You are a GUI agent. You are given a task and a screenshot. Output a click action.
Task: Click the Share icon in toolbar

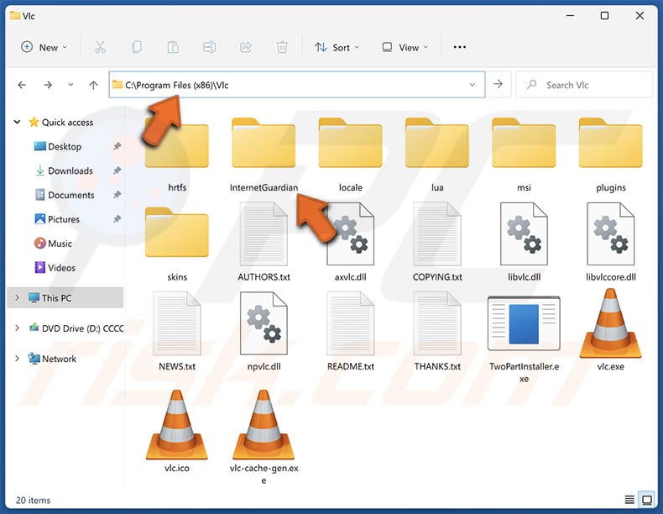(x=246, y=47)
